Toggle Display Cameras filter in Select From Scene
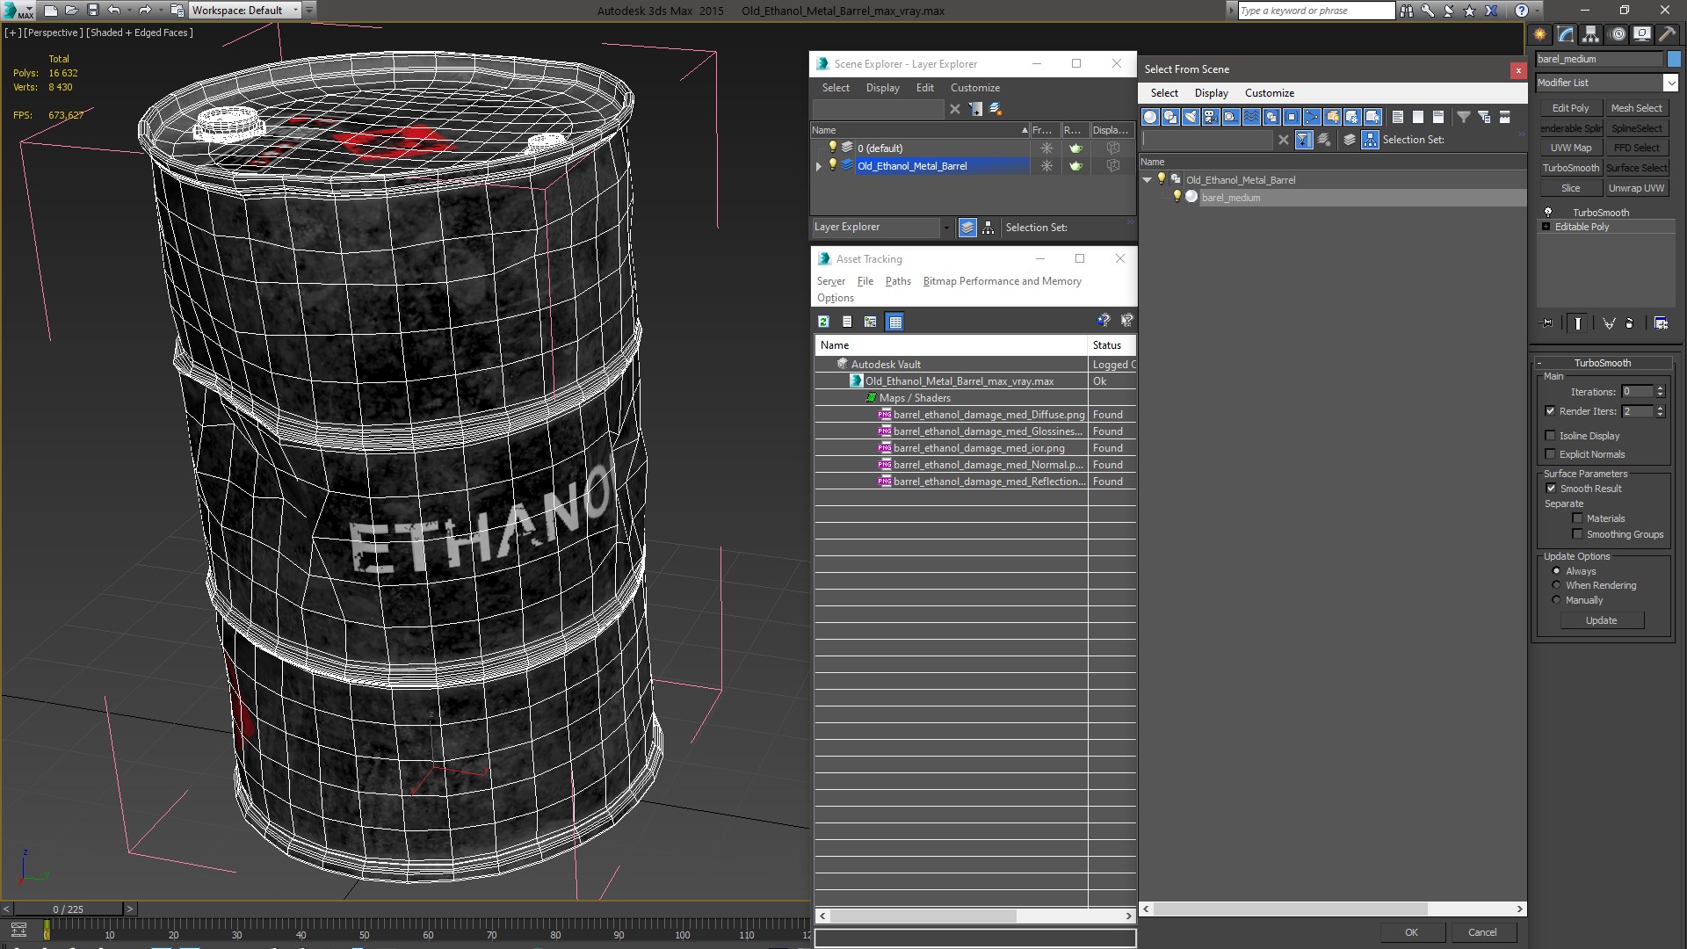Screen dimensions: 1687x949 pos(1211,117)
